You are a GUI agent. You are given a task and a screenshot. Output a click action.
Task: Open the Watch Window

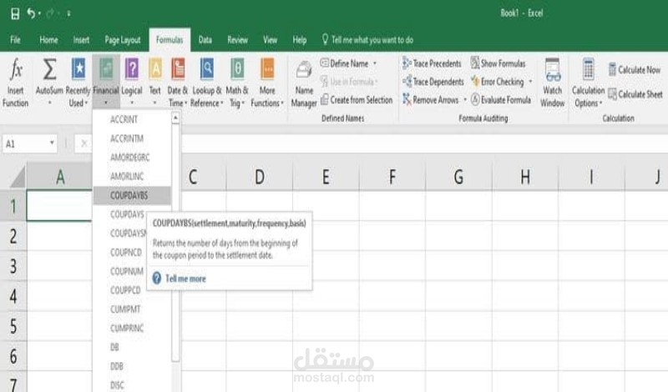[x=553, y=83]
